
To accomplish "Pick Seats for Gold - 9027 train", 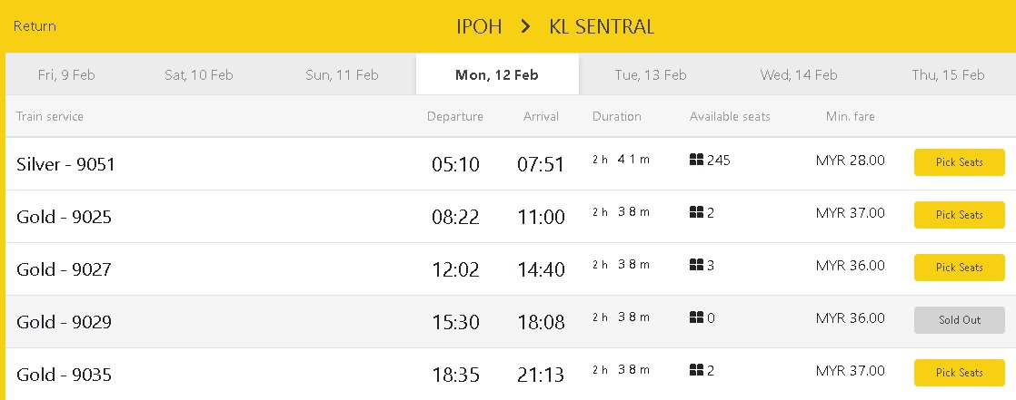I will click(x=959, y=268).
